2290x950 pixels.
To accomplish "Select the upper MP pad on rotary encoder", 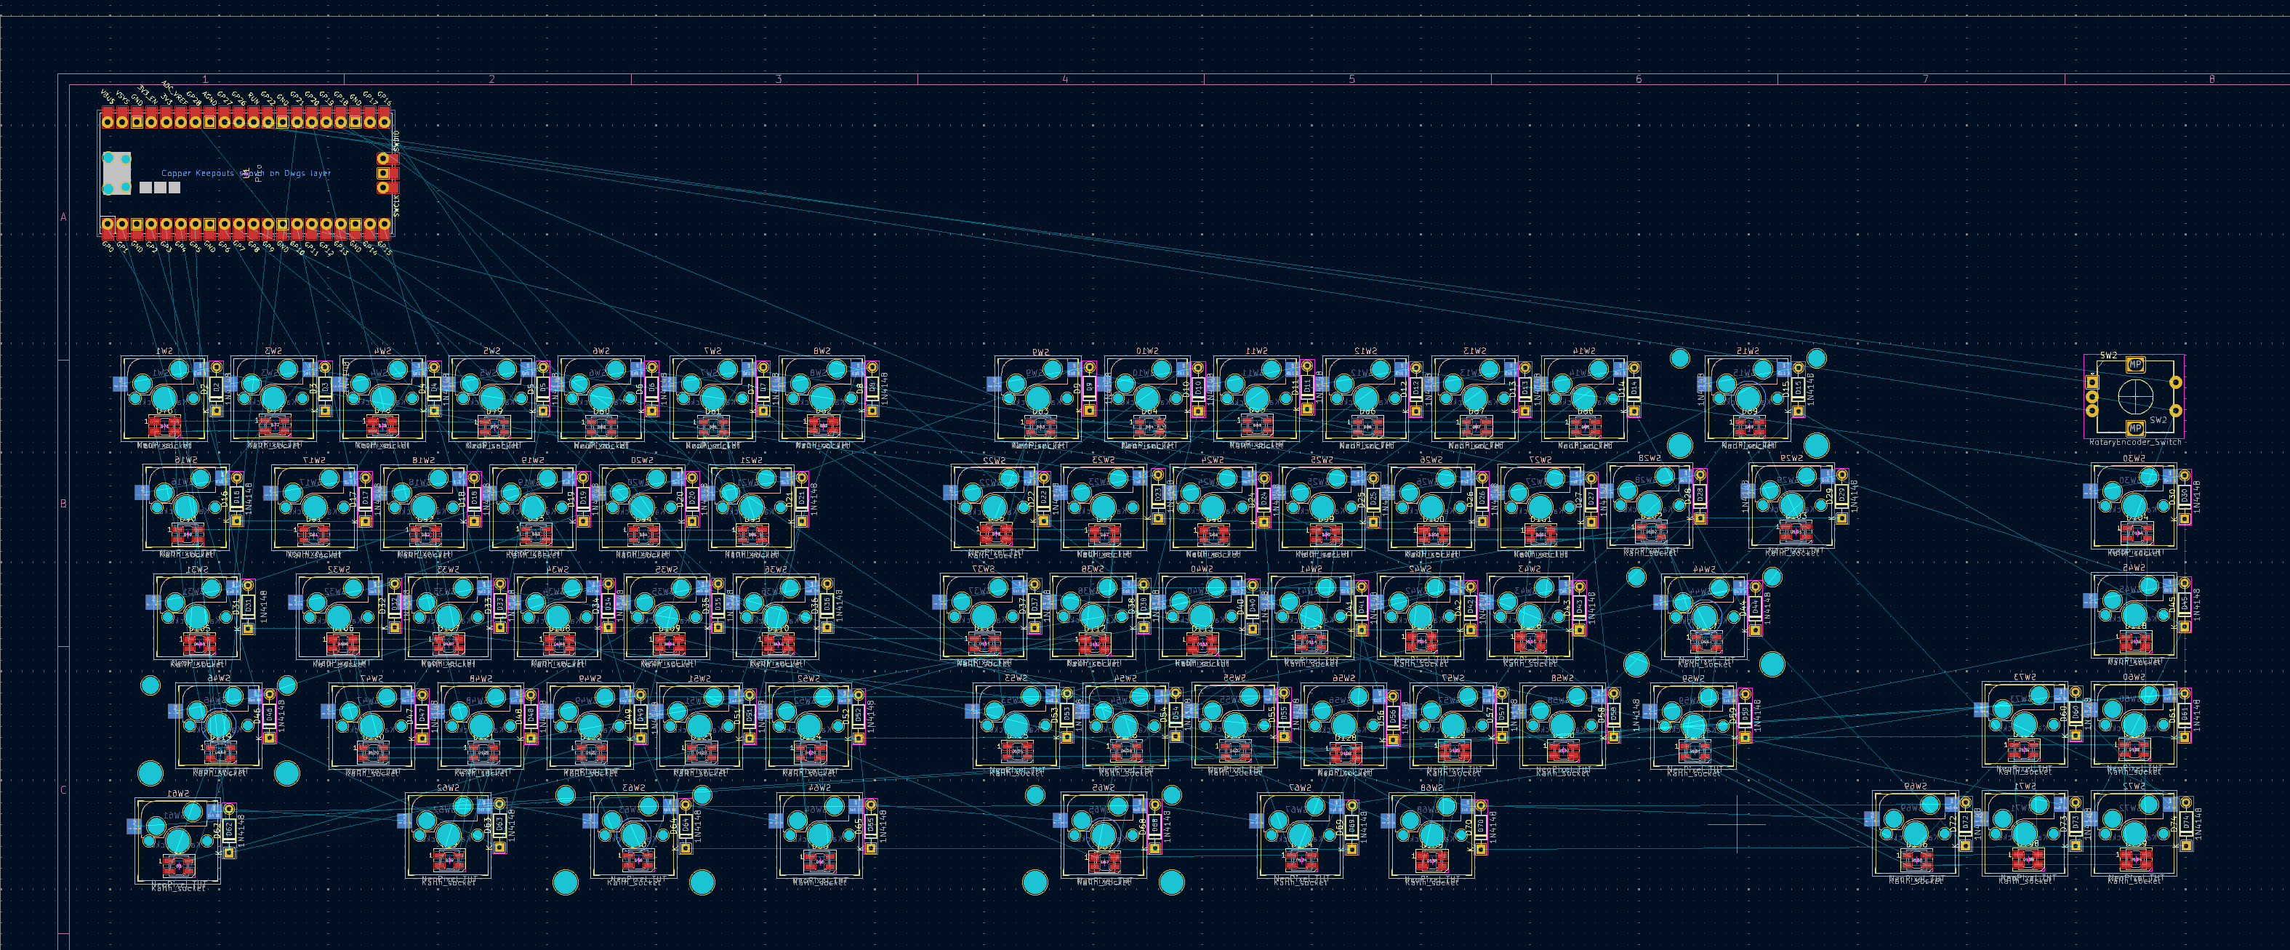I will (2134, 364).
